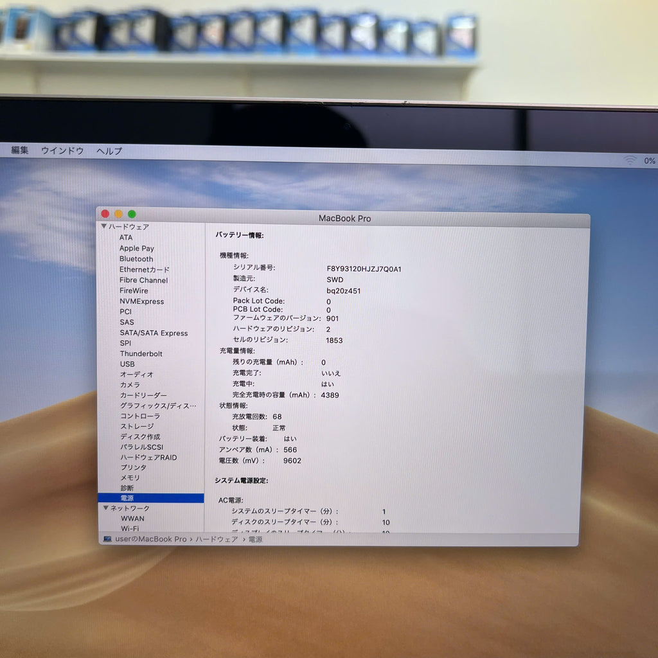Click amperage value 566

(290, 449)
